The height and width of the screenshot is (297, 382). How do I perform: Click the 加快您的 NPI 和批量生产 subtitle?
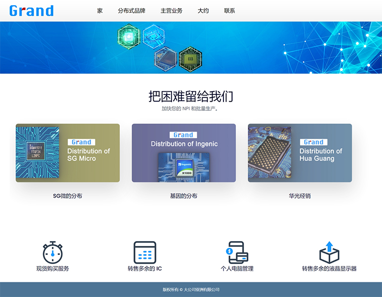pyautogui.click(x=190, y=109)
